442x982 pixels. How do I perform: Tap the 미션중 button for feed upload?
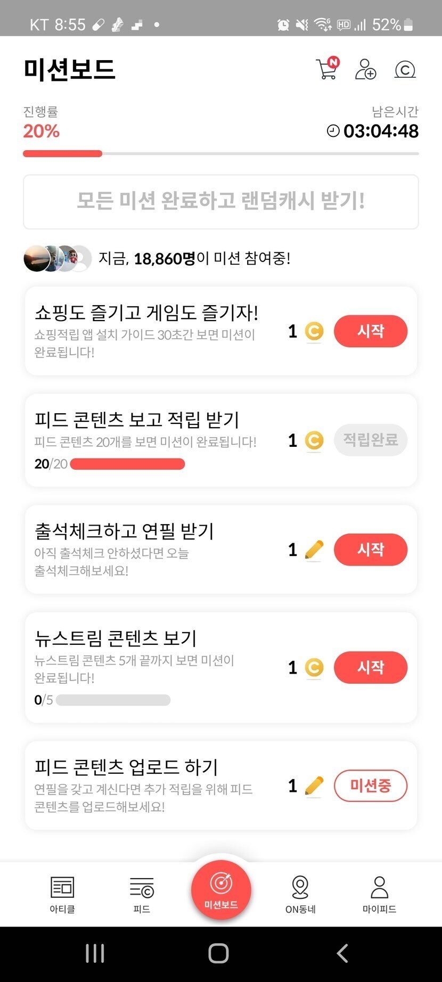(370, 785)
